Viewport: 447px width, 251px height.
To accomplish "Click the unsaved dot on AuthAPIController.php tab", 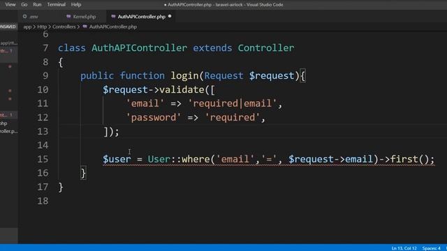I will pyautogui.click(x=170, y=16).
